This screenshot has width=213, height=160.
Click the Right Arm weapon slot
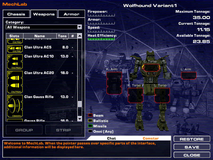pos(114,83)
